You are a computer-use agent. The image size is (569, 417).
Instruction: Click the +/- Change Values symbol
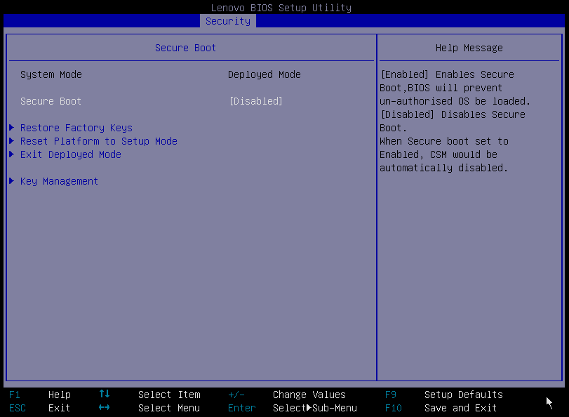click(x=236, y=395)
